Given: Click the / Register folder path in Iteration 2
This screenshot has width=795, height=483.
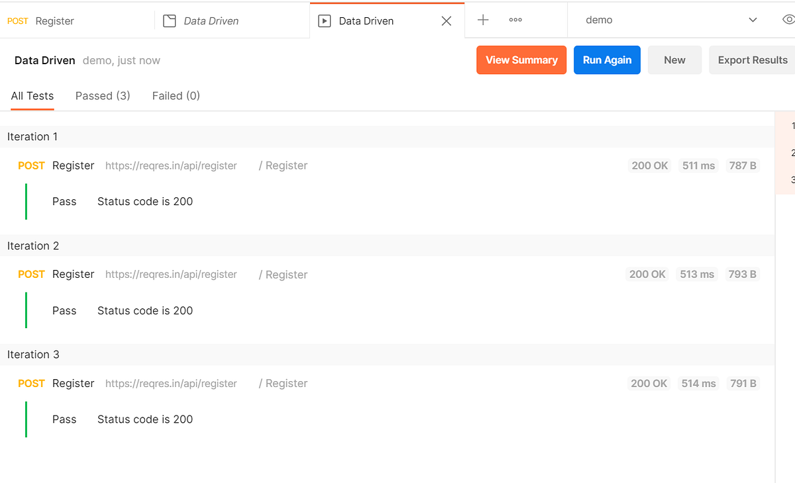Looking at the screenshot, I should click(x=283, y=275).
